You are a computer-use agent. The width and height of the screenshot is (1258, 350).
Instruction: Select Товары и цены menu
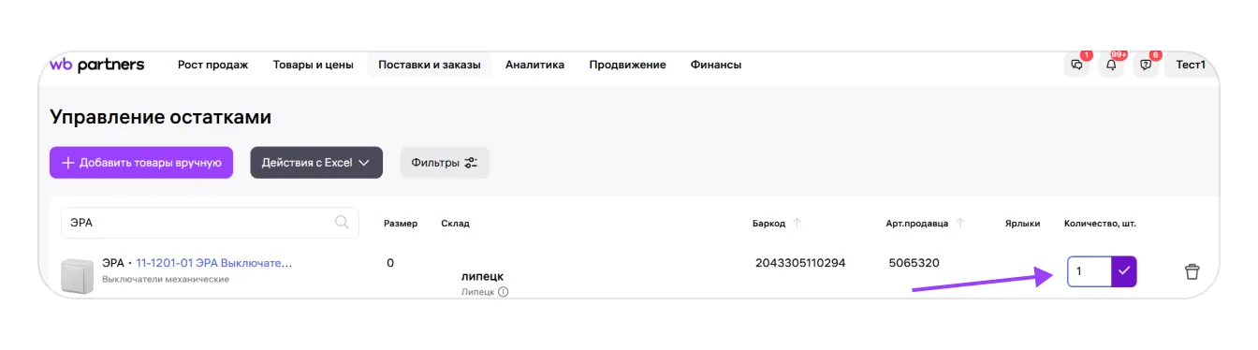[314, 65]
